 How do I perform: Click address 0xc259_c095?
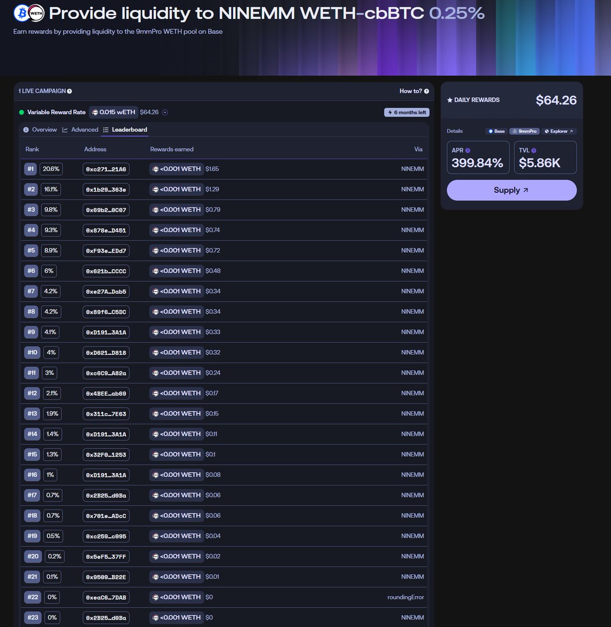click(x=106, y=536)
